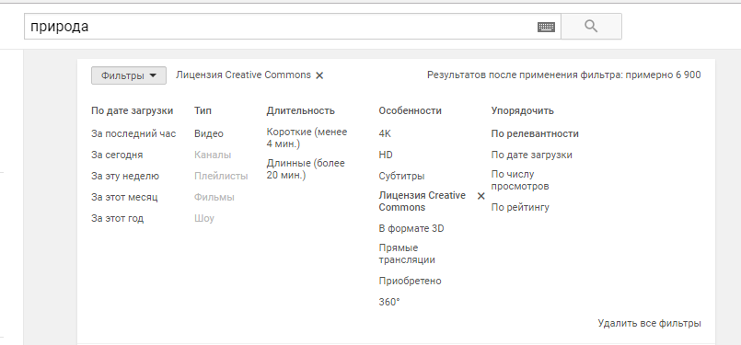Filter by За этот год
Viewport: 741px width, 345px height.
pyautogui.click(x=117, y=219)
